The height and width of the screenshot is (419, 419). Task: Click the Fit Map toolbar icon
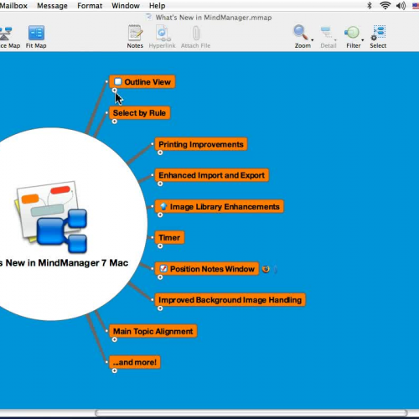point(36,33)
